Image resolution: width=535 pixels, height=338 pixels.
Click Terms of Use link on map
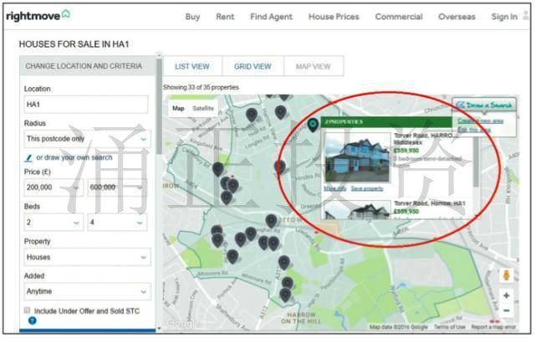point(450,327)
